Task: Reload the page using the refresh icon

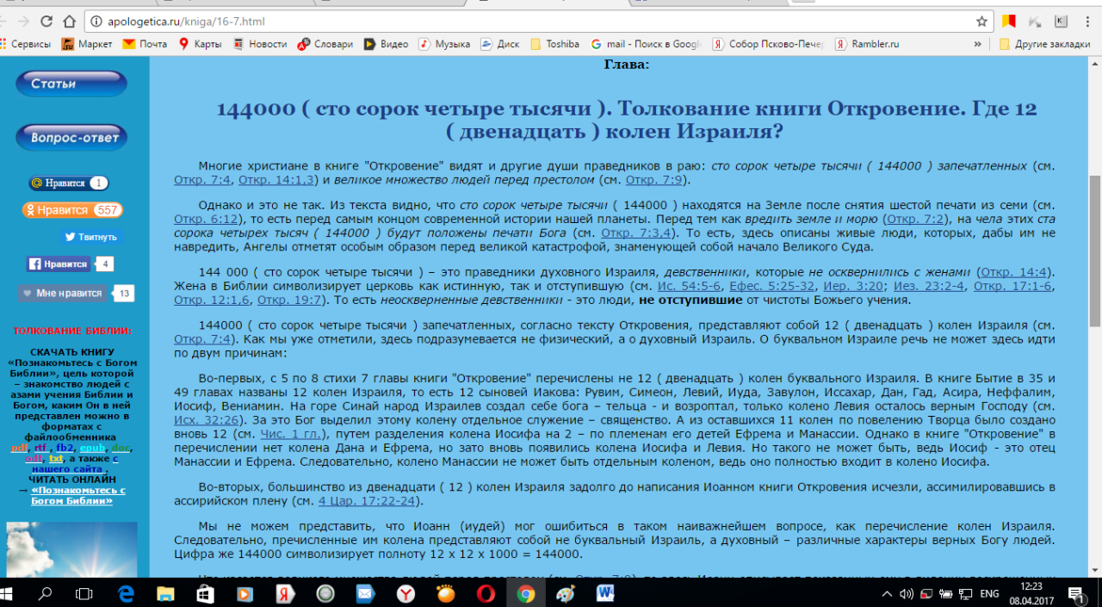Action: pos(46,22)
